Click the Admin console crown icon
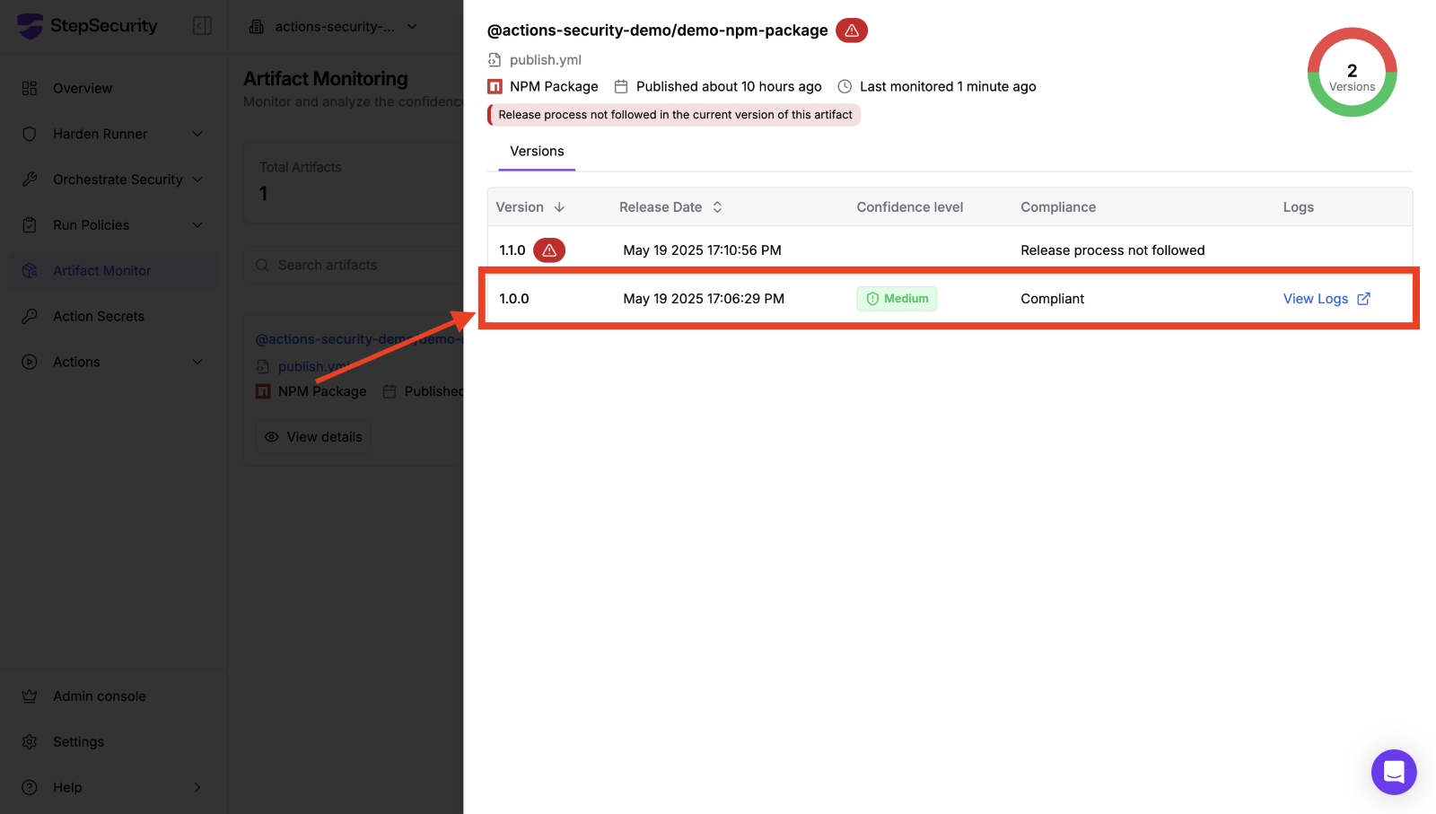Screen dimensions: 1436x814 30,696
